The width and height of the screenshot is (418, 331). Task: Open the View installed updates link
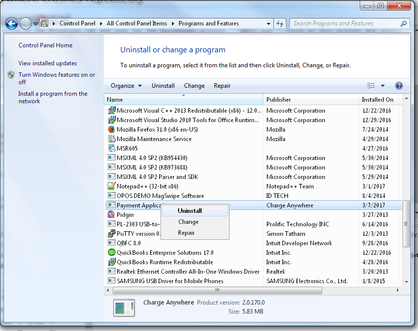(47, 63)
